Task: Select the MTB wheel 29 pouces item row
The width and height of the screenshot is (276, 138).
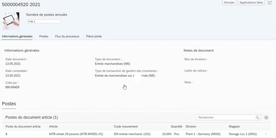Action: [x=76, y=134]
